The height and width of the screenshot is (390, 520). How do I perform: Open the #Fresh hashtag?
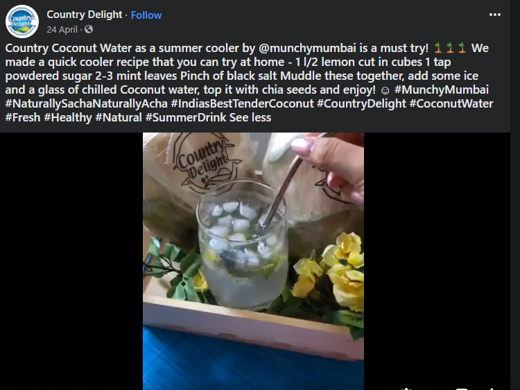(x=23, y=117)
